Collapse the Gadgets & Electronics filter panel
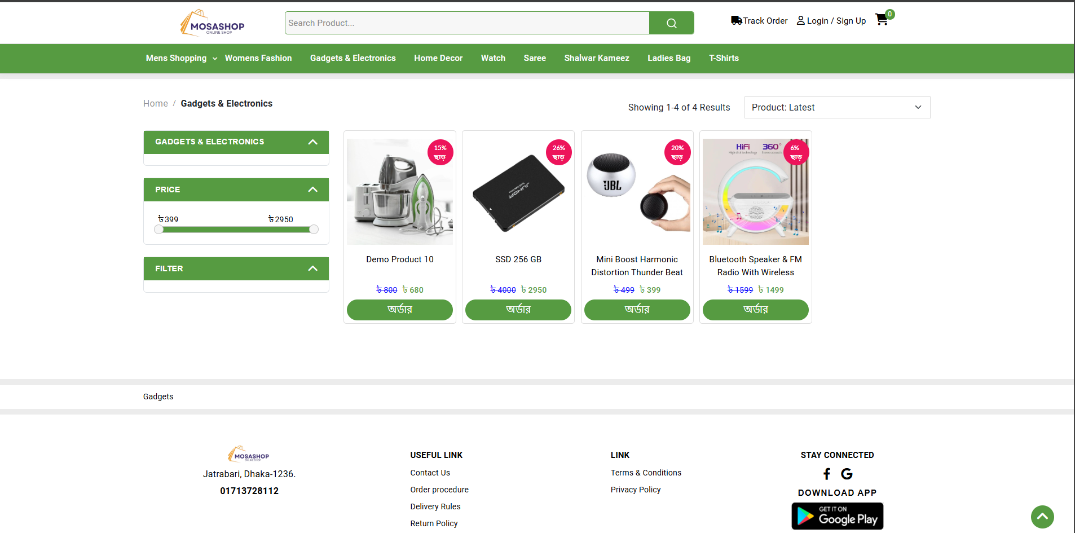 pos(312,142)
